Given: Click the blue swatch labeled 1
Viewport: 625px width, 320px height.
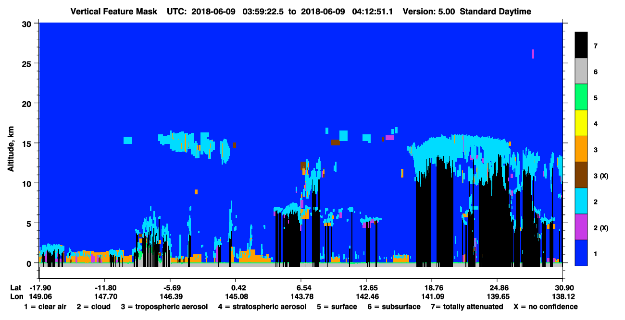Looking at the screenshot, I should tap(581, 252).
